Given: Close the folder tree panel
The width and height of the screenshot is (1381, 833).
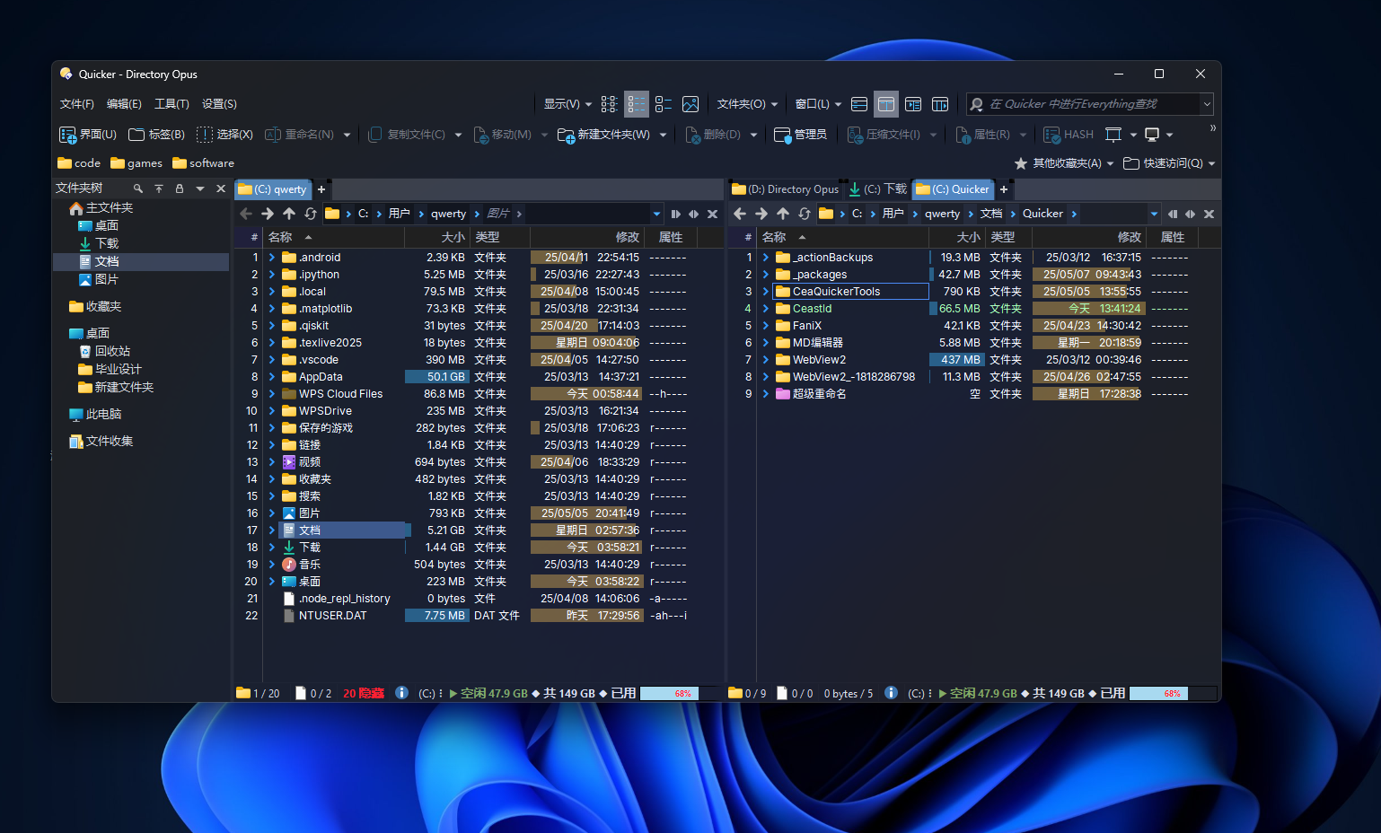Looking at the screenshot, I should point(221,189).
